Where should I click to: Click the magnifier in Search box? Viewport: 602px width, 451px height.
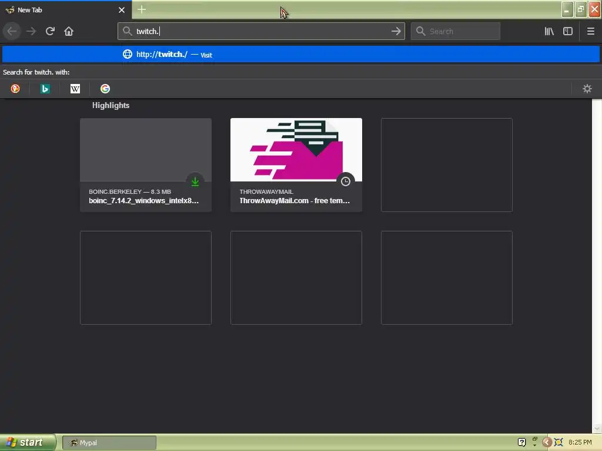click(x=421, y=31)
